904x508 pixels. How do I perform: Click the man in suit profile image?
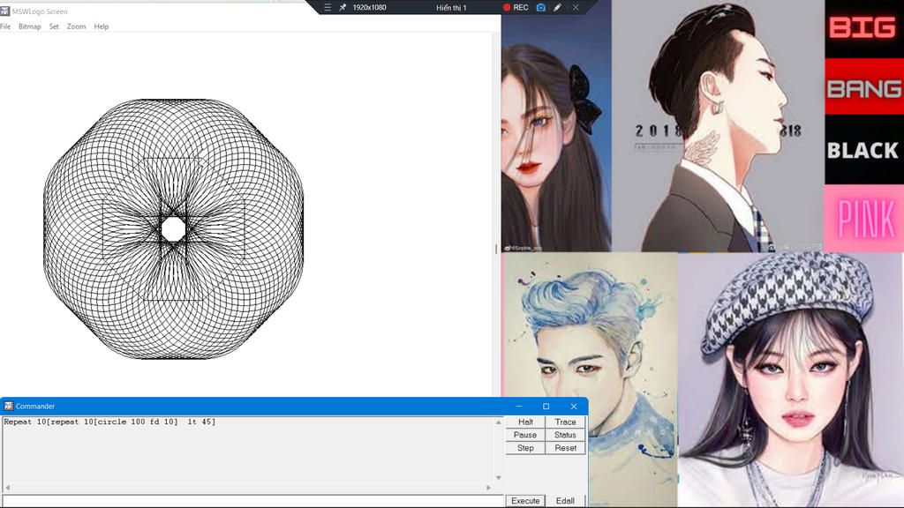(x=718, y=125)
